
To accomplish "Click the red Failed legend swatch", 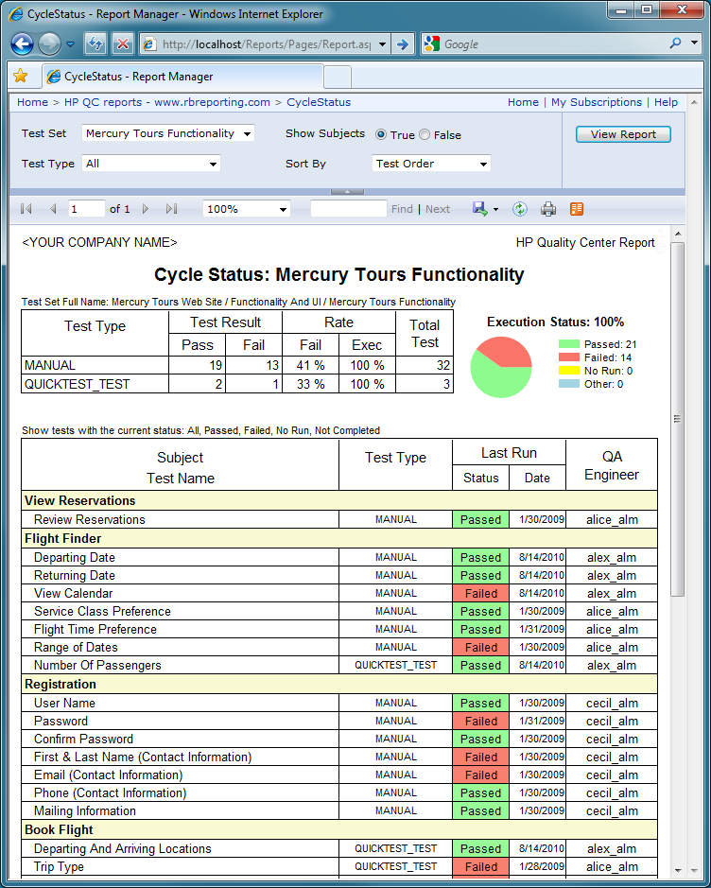I will (x=568, y=357).
